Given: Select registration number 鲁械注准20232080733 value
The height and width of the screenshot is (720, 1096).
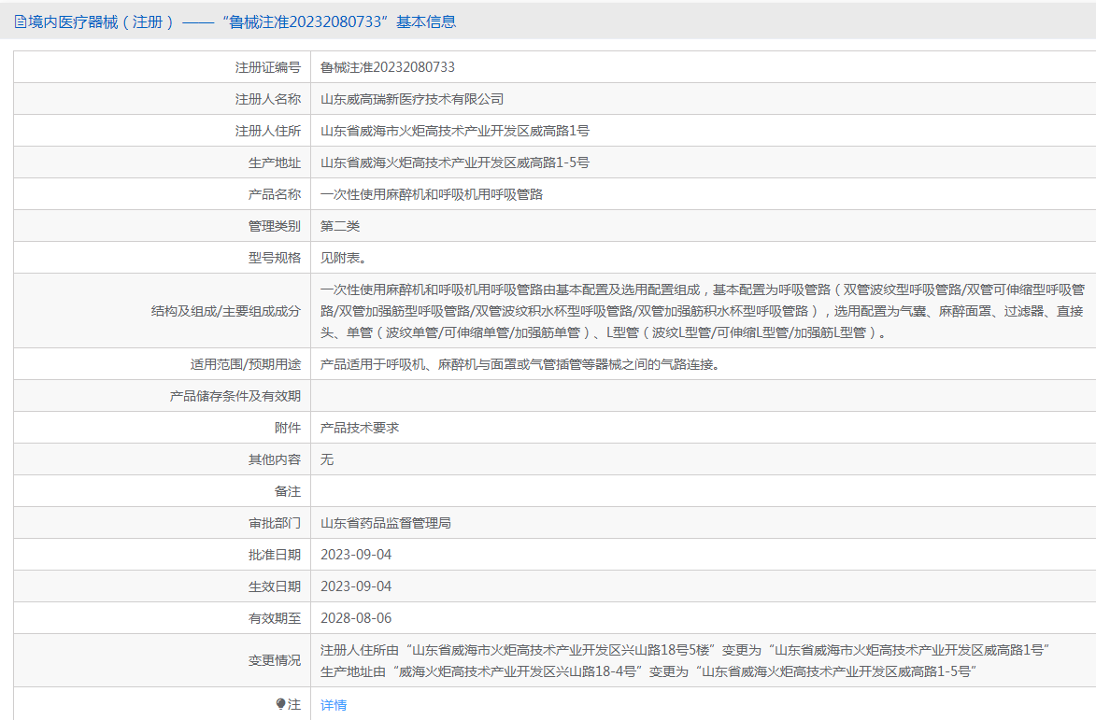Looking at the screenshot, I should [x=388, y=67].
